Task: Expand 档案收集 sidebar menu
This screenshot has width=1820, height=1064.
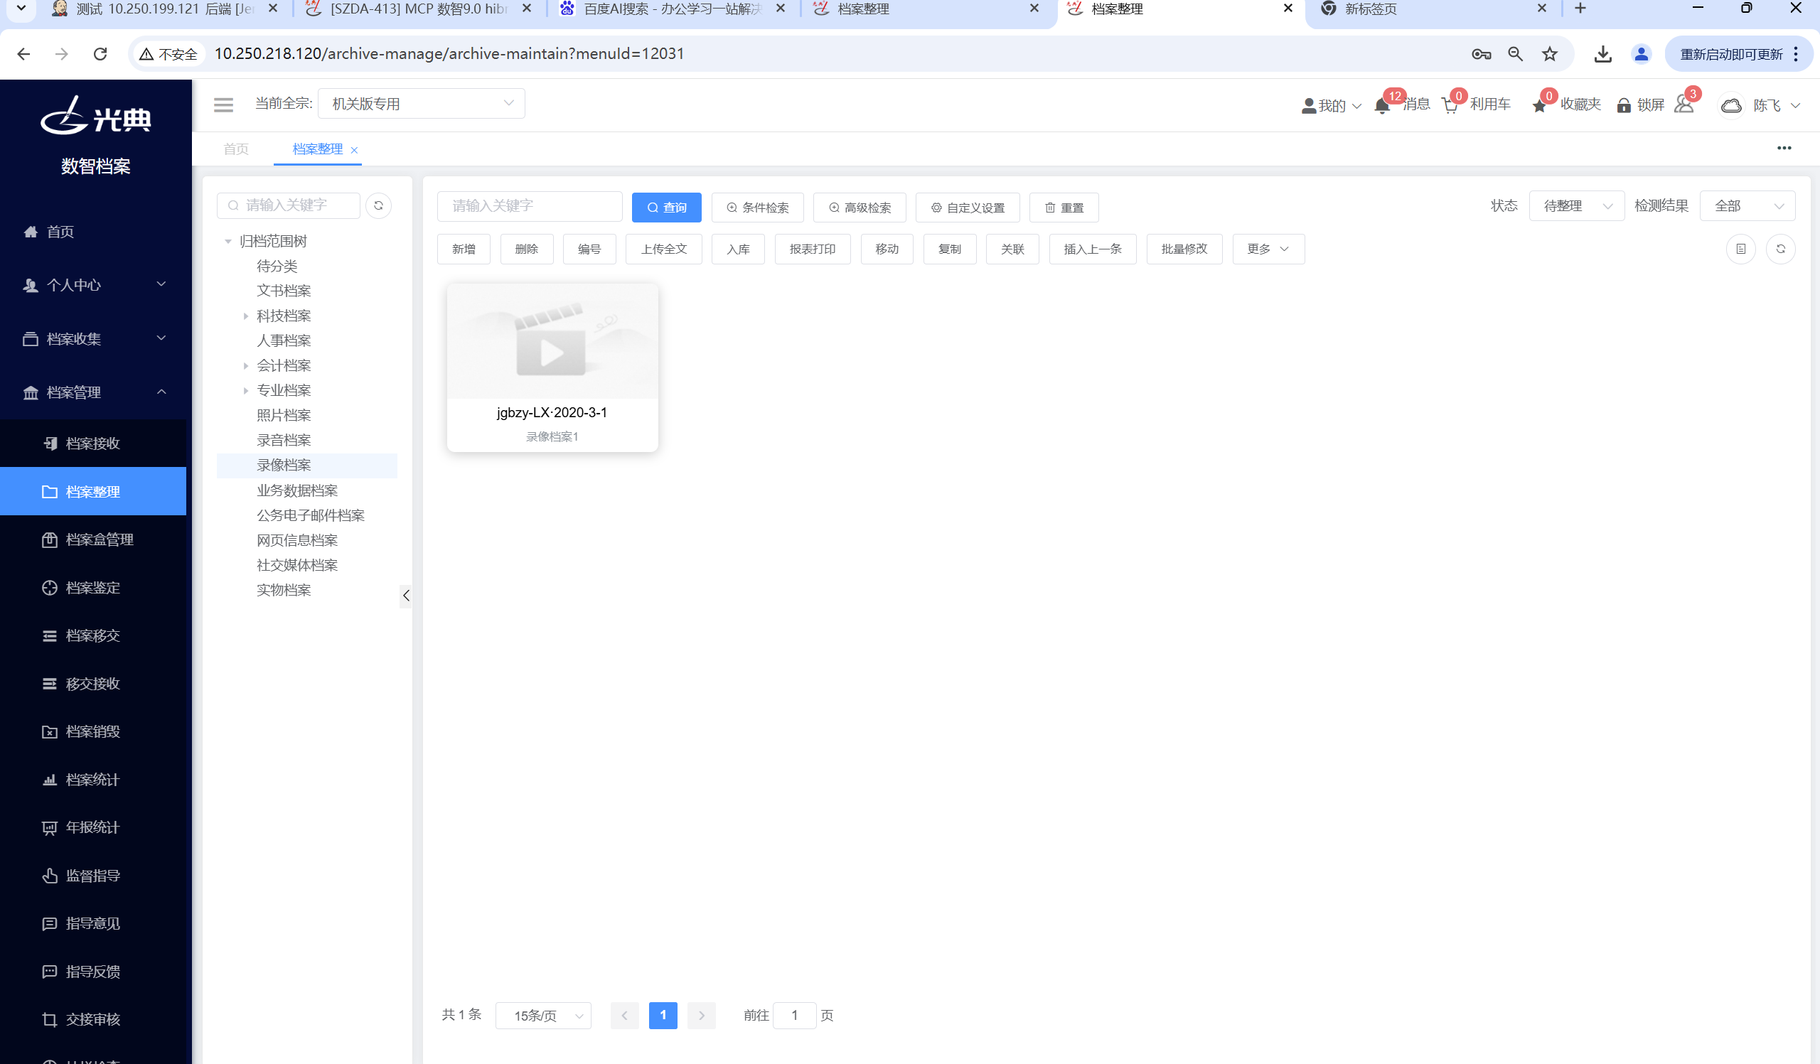Action: coord(94,338)
